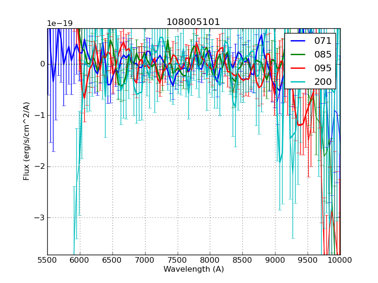Click the 9000 x-axis tick label

click(275, 260)
